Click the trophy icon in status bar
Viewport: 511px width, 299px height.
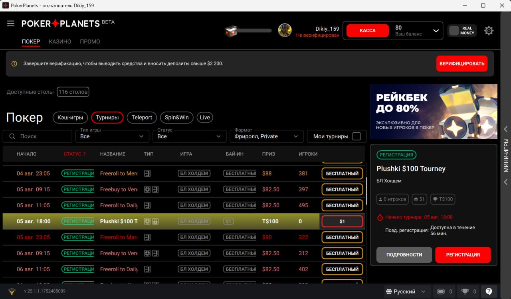465,291
